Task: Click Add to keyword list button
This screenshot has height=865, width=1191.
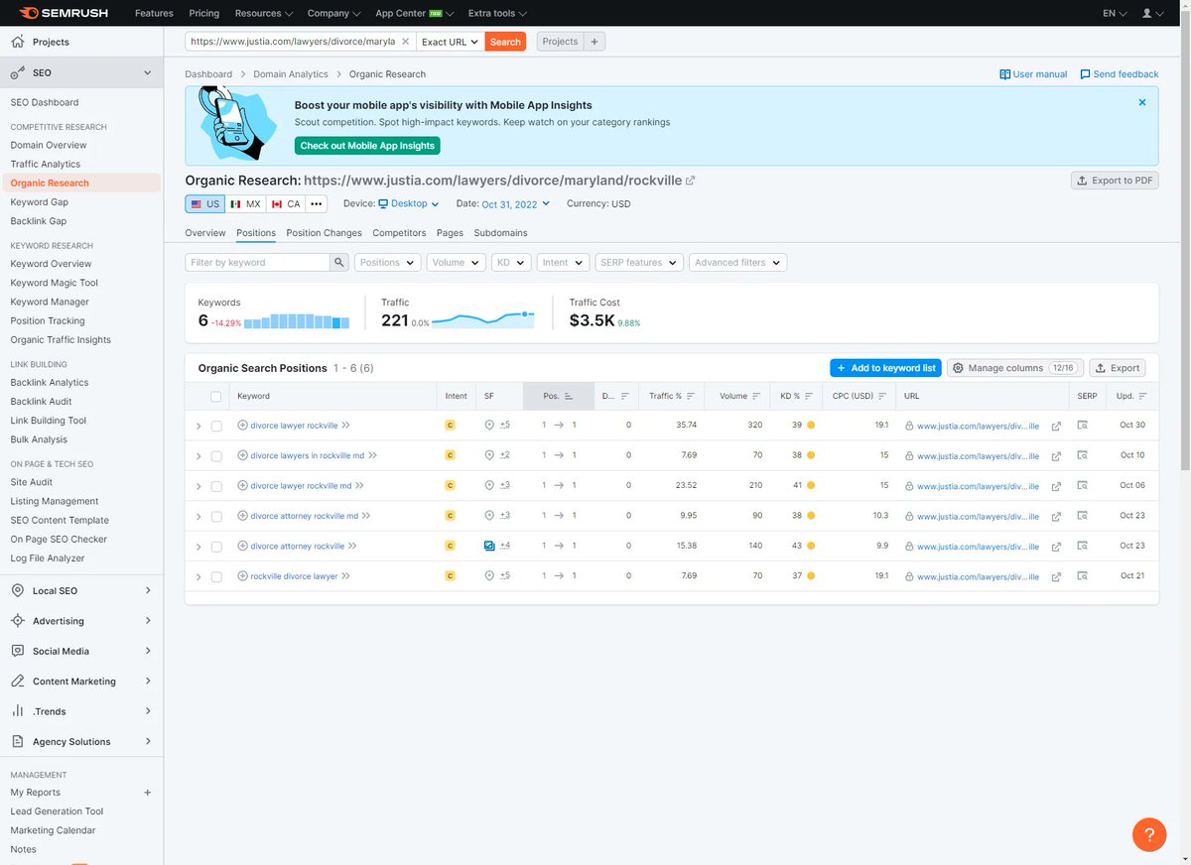Action: 885,368
